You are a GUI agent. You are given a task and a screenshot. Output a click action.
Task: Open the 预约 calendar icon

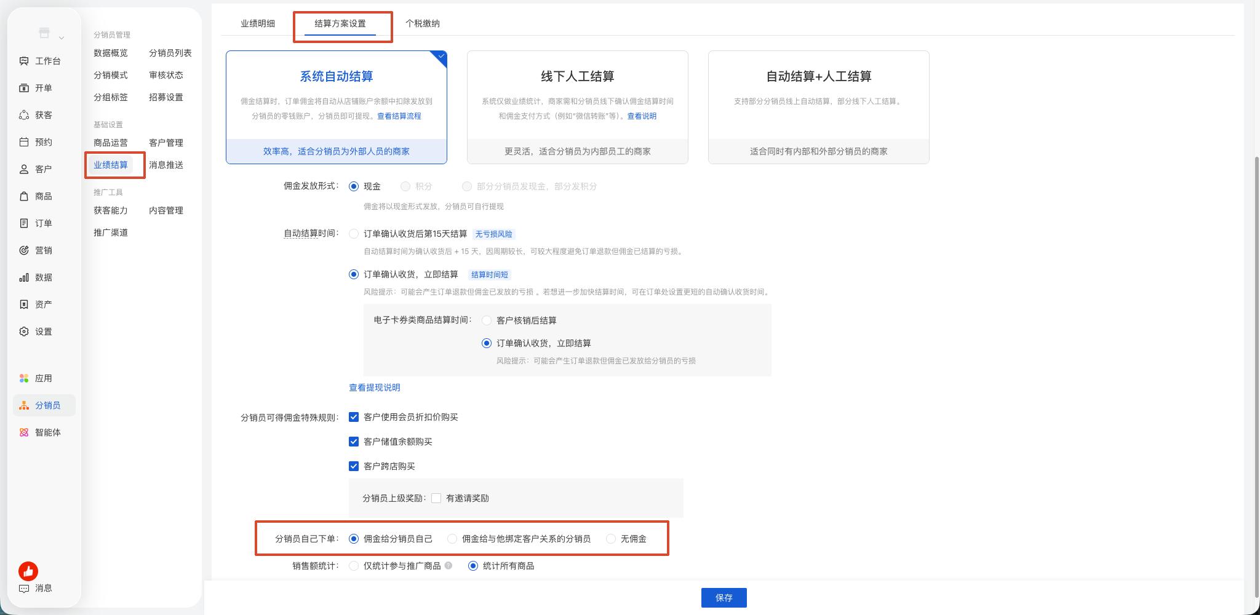[24, 142]
